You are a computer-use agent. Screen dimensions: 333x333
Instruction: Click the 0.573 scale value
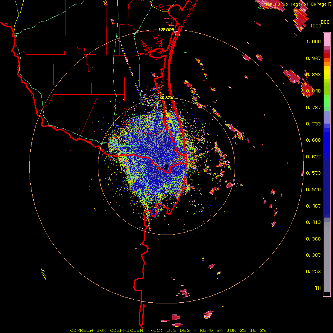[313, 173]
